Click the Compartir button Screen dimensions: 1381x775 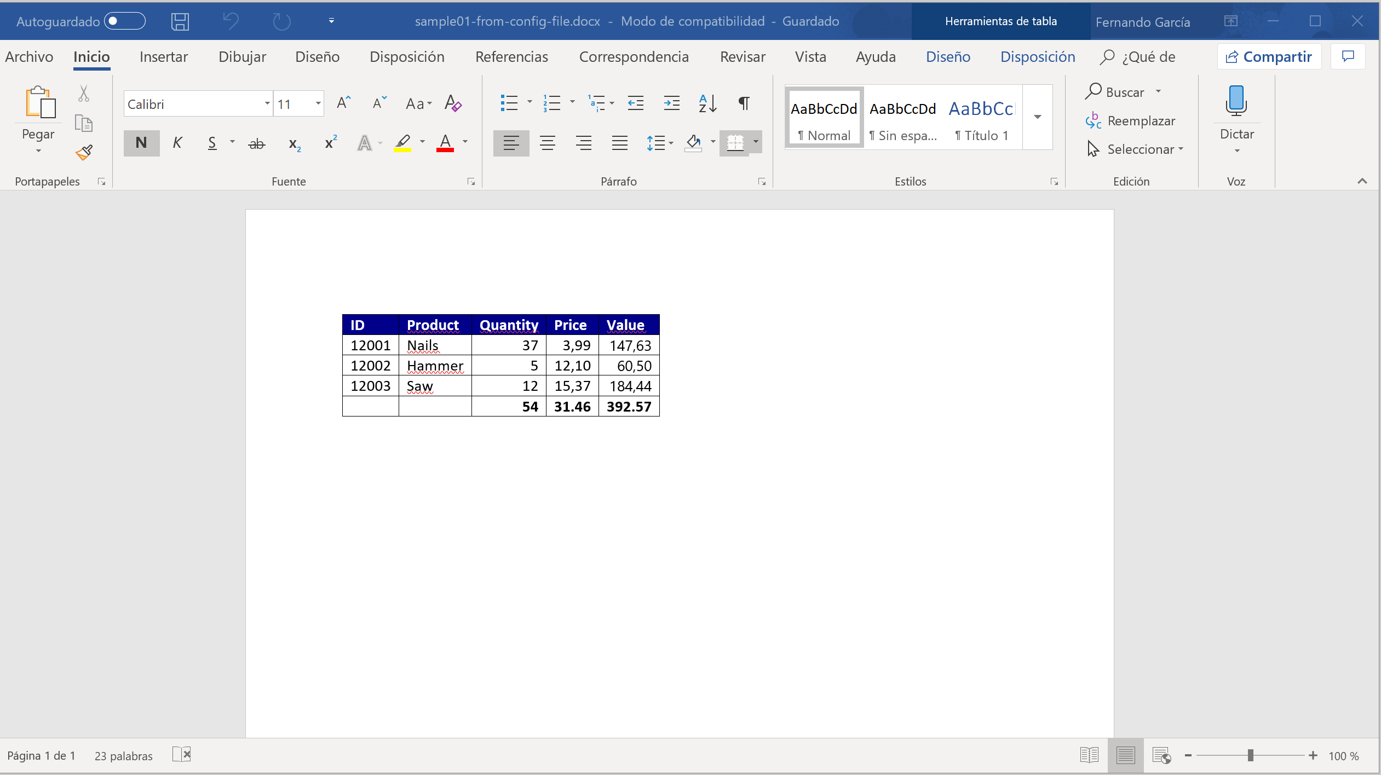1269,57
